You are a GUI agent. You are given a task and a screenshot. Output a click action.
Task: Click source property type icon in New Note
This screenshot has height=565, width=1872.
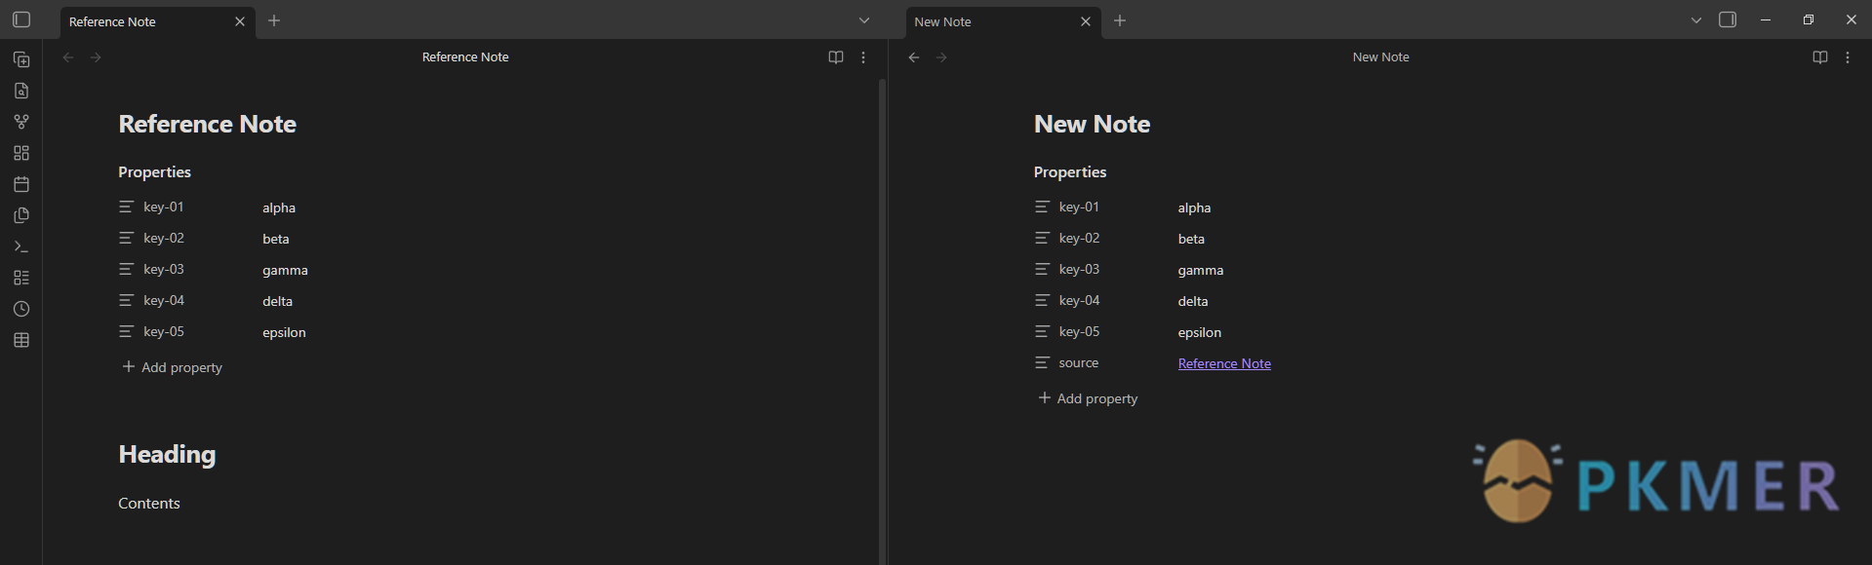click(1042, 362)
